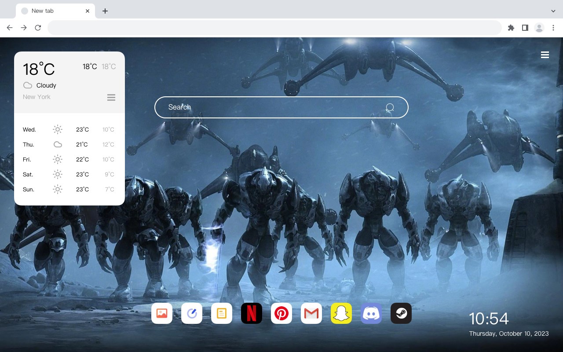Click the search magnifier icon

[x=390, y=107]
